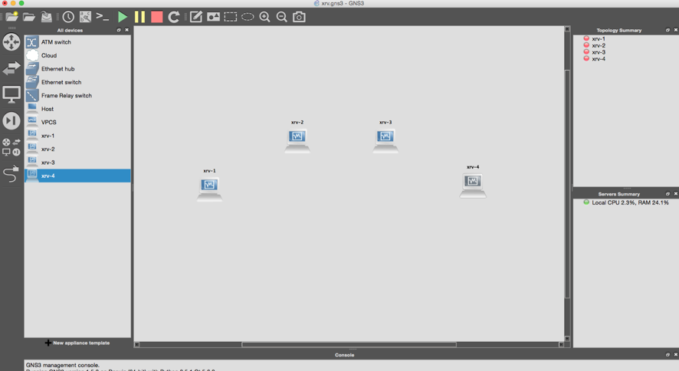Select Frame Relay switch device
This screenshot has height=371, width=679.
[x=77, y=96]
